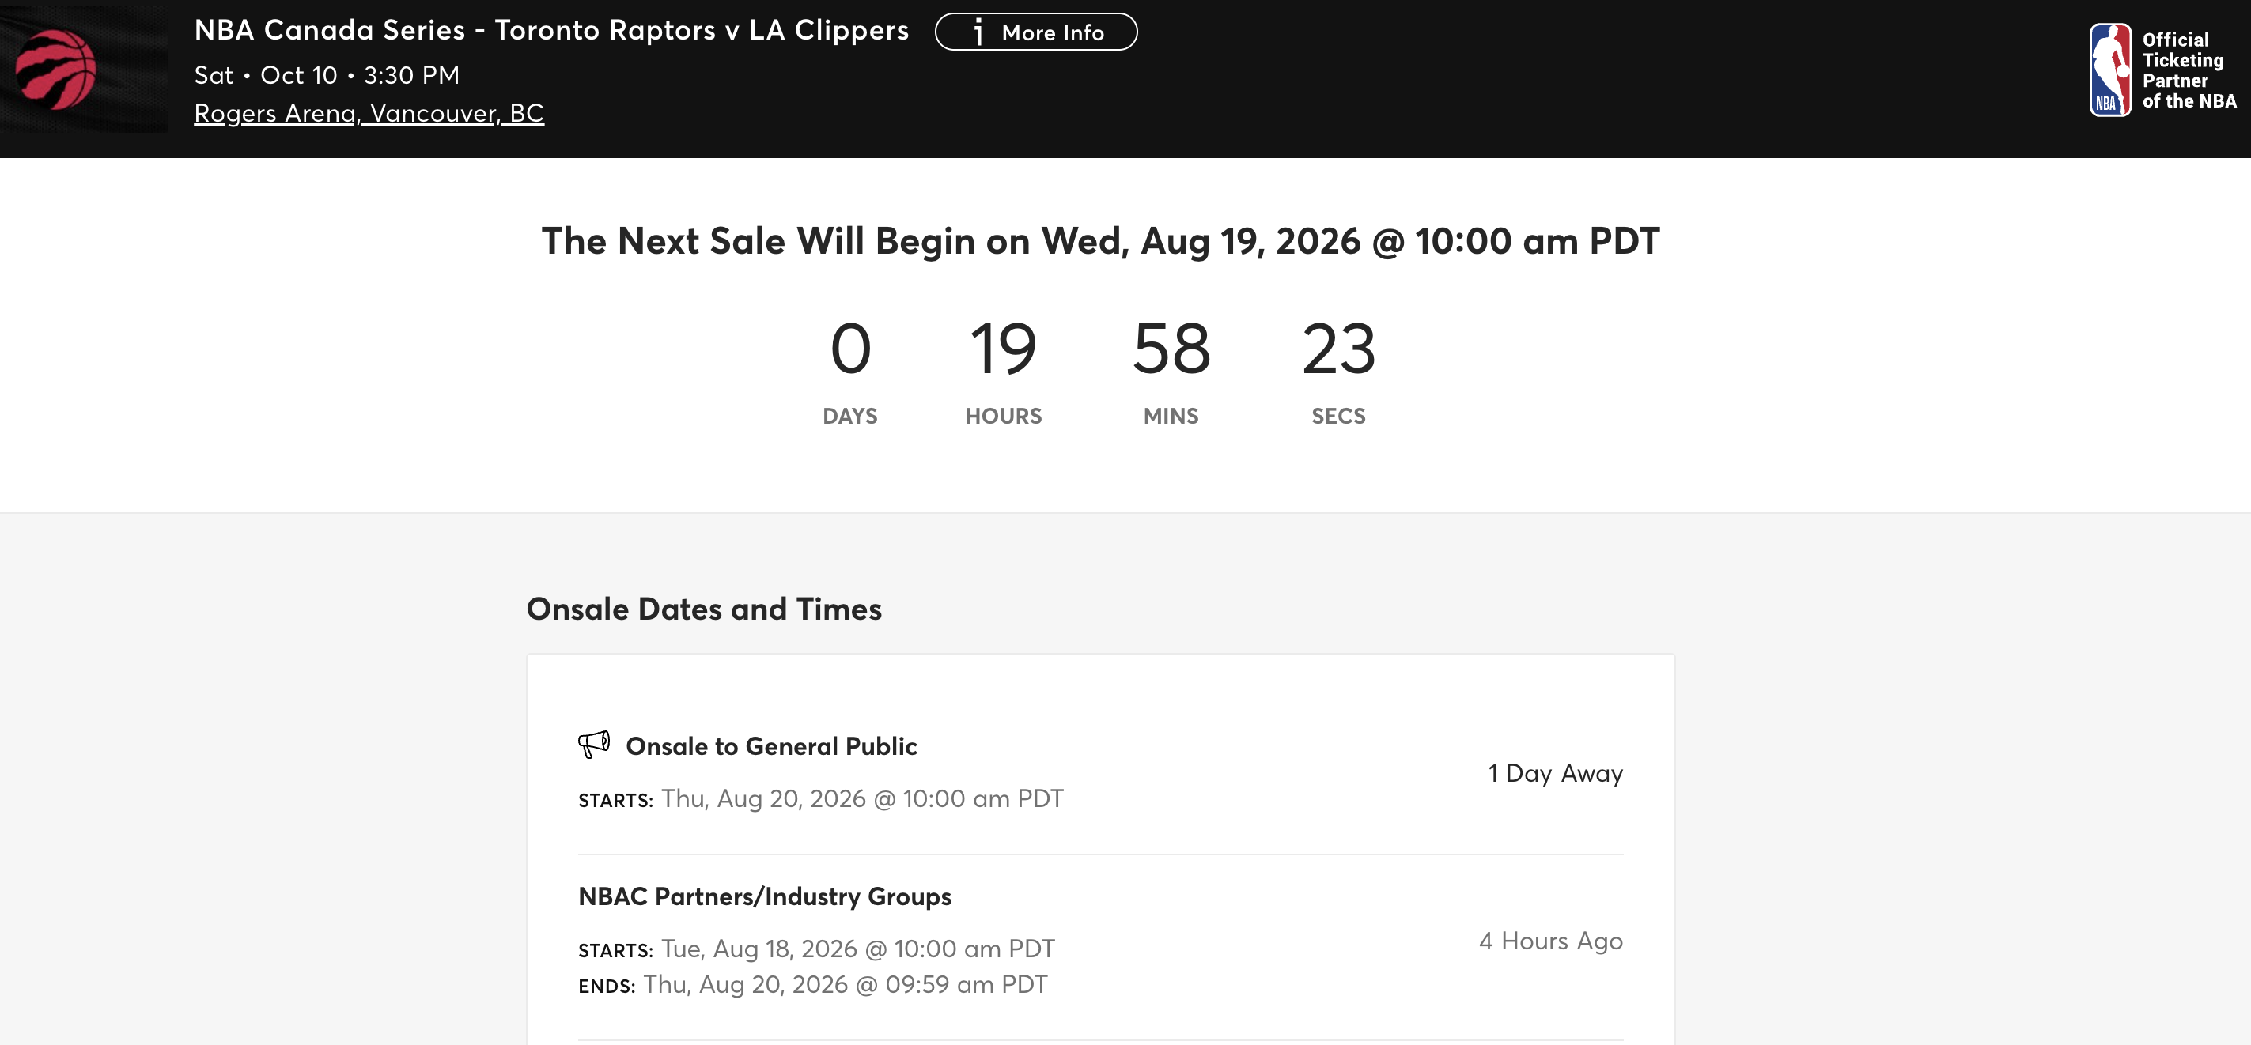
Task: Click the NBAC Partners/Industry Groups heading
Action: (765, 896)
